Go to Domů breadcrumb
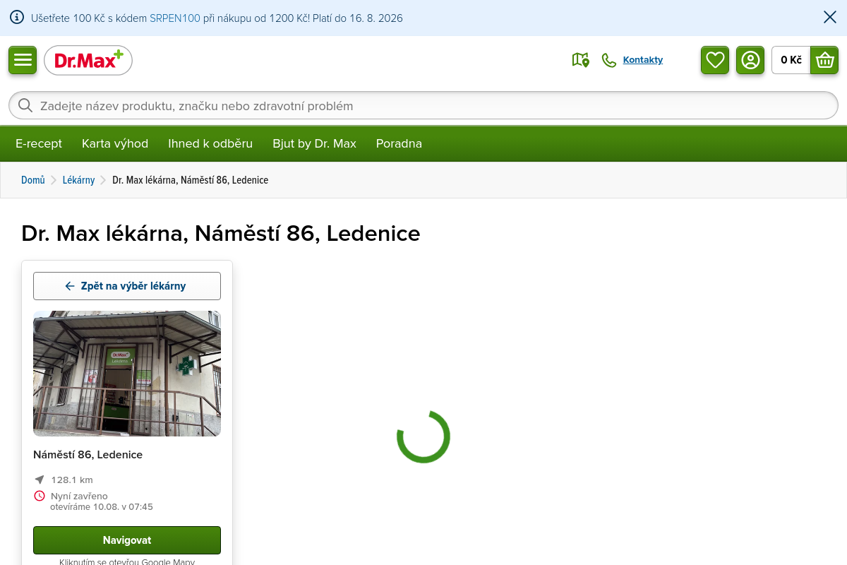The width and height of the screenshot is (847, 565). pos(33,180)
